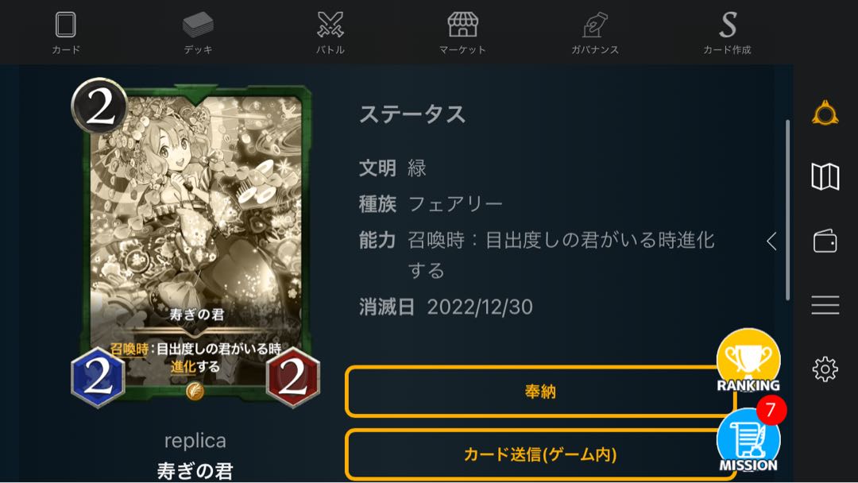The image size is (858, 483).
Task: Open the wallet sidebar icon
Action: click(x=825, y=241)
